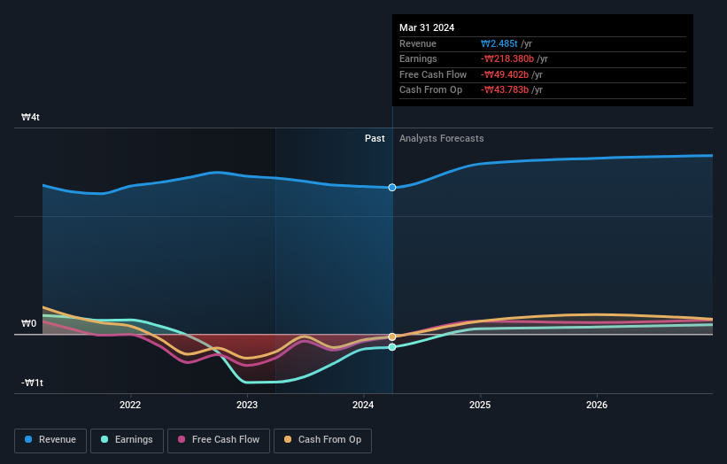Click the -₩49.402b free cash flow value
The image size is (727, 464).
click(x=505, y=74)
